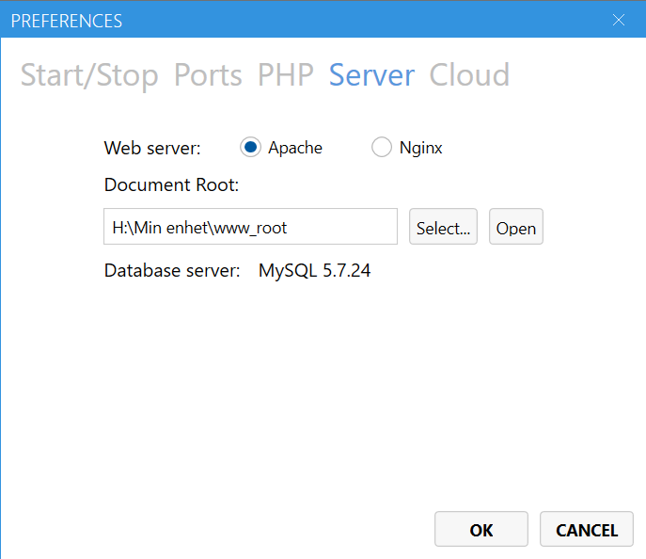
Task: Click the Nginx label text
Action: coord(420,148)
